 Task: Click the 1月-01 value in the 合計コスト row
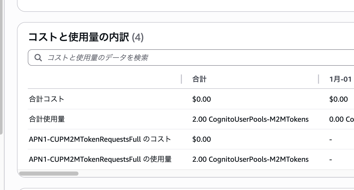[338, 99]
